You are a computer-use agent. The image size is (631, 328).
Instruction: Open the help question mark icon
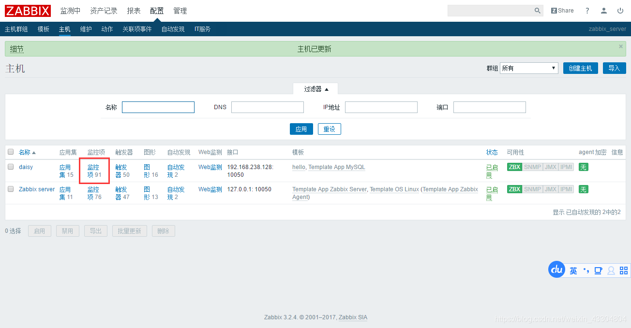[587, 11]
